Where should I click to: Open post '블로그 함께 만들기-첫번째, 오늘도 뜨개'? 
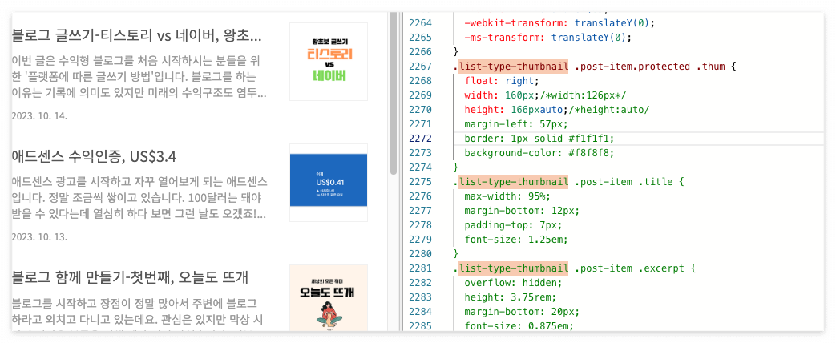(x=130, y=277)
